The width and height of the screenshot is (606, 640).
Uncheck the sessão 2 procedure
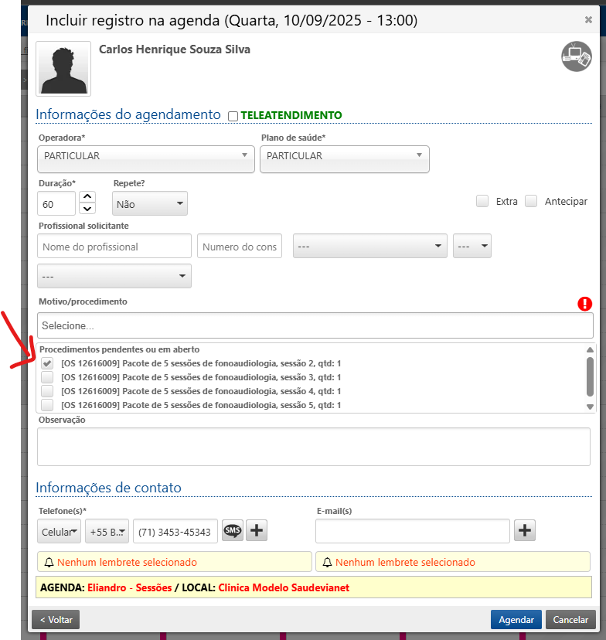(47, 363)
